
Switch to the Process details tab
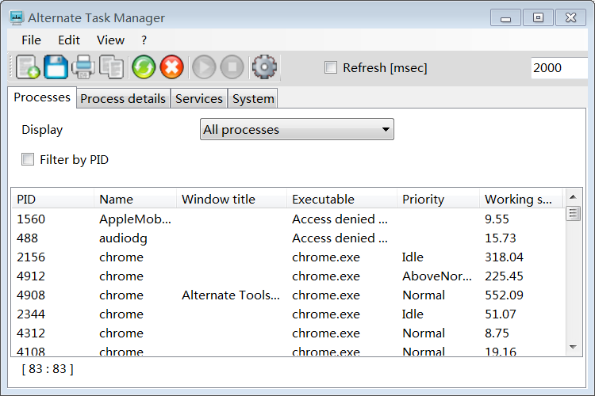[123, 99]
